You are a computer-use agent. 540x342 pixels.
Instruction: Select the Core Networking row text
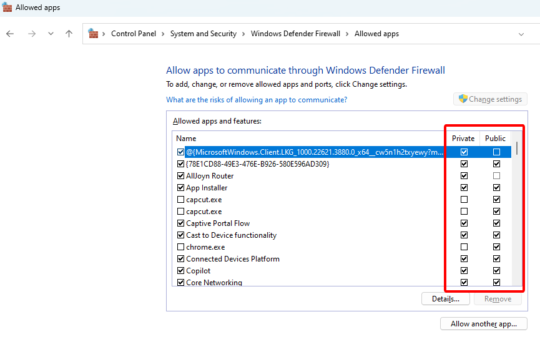[214, 283]
